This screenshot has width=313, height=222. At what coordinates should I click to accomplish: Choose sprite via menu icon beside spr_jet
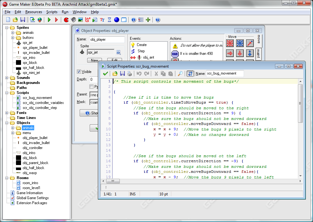pyautogui.click(x=119, y=52)
